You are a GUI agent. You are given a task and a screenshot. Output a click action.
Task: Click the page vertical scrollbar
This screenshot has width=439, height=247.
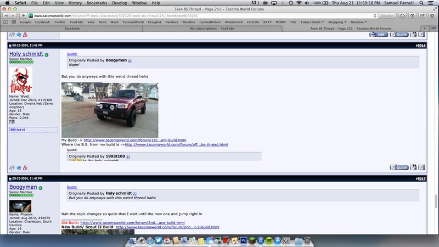[436, 201]
